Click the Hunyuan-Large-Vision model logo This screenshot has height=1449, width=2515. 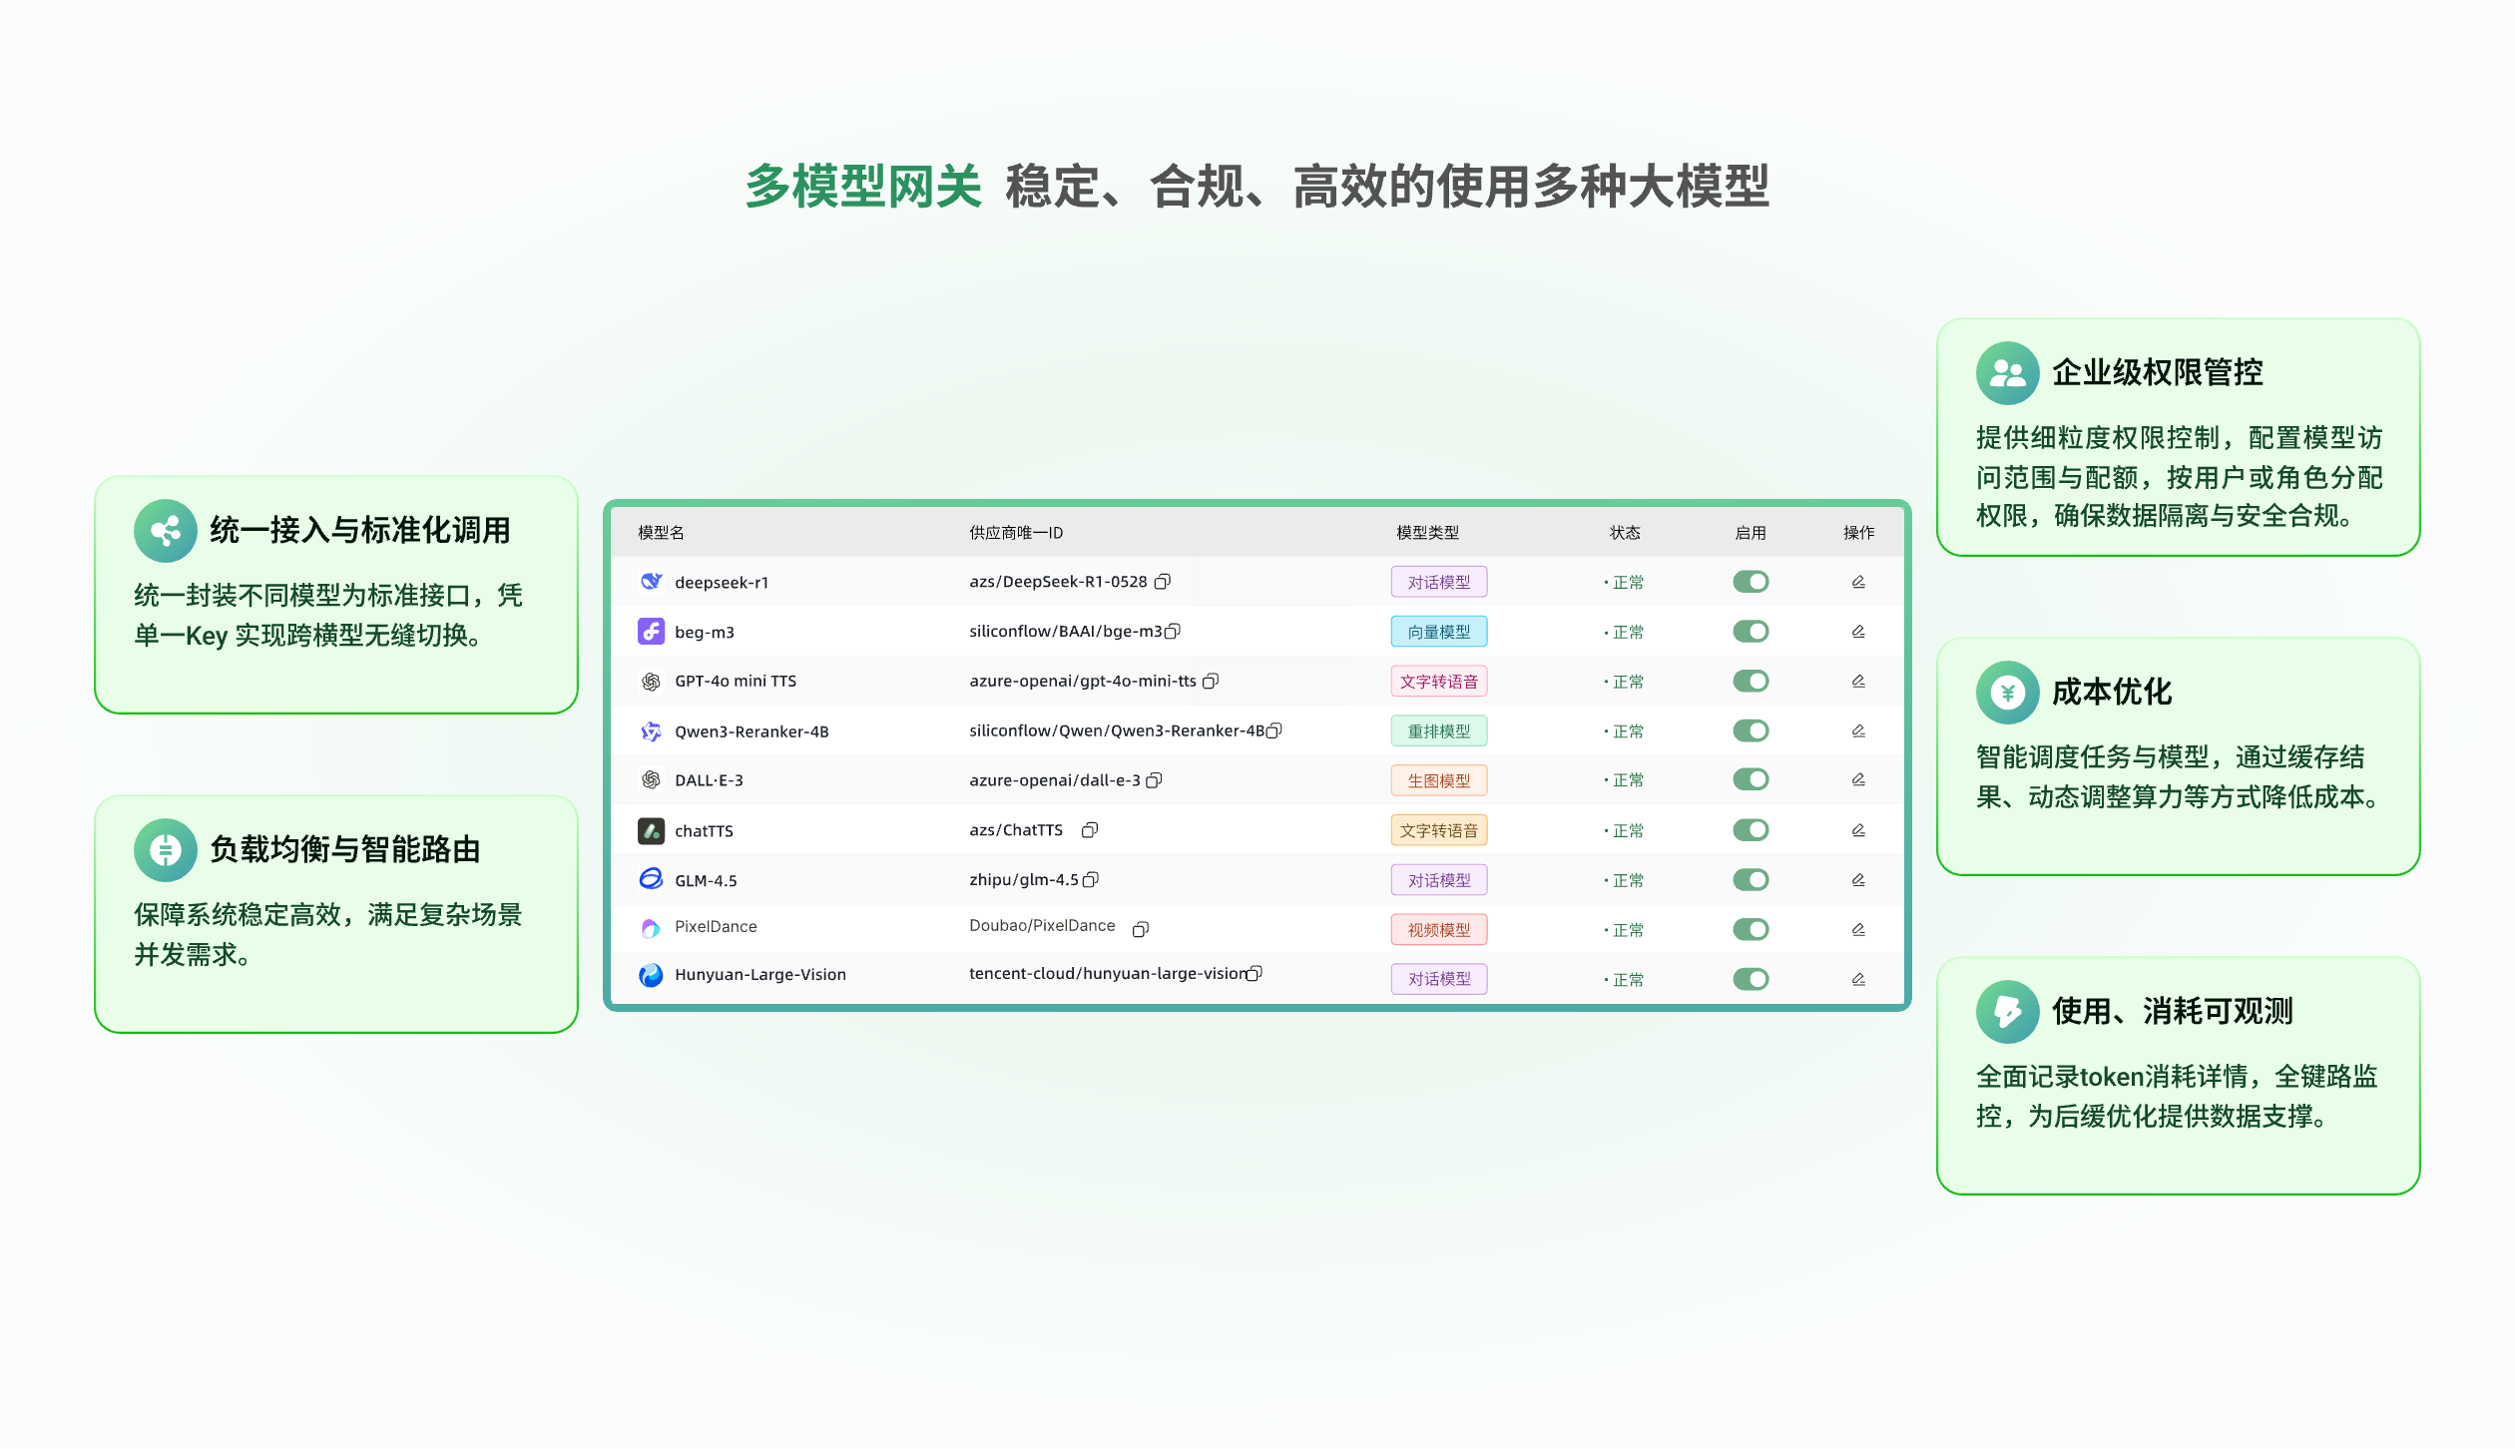(x=651, y=974)
